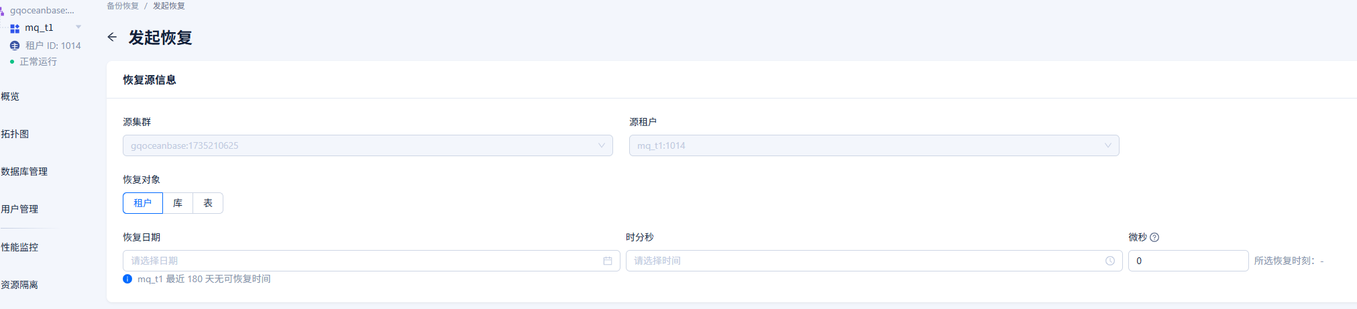Screen dimensions: 1357x309
Task: Select 表 as the restore object
Action: 208,203
